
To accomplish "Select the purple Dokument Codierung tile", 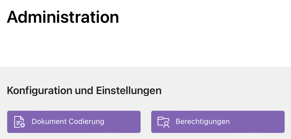I will (x=74, y=122).
